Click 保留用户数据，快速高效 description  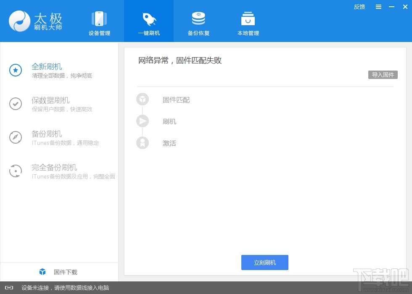(62, 110)
